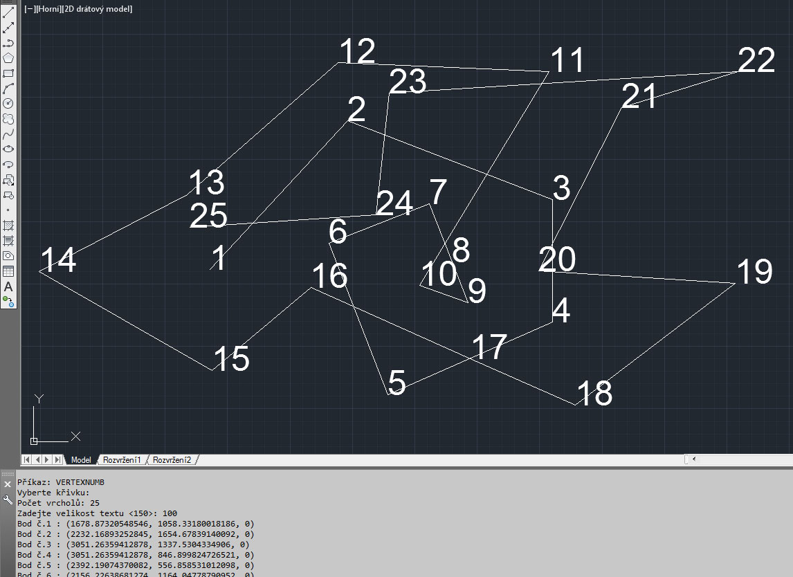Choose the Spline tool
The width and height of the screenshot is (793, 577).
[8, 134]
